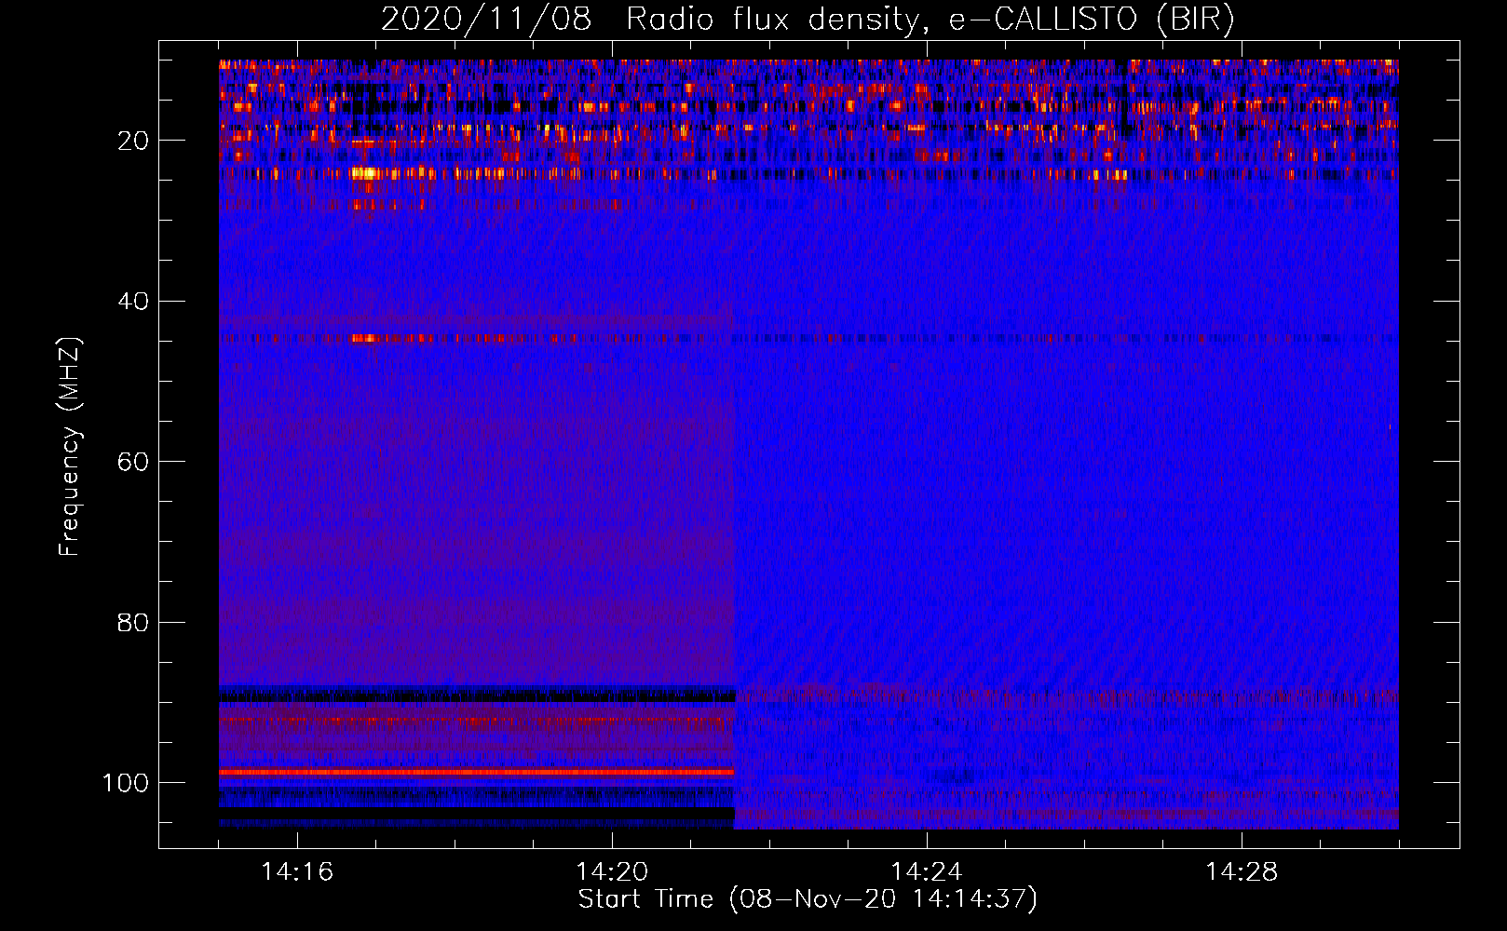The width and height of the screenshot is (1507, 931).
Task: Choose the 14:24 time tick label
Action: tap(927, 872)
